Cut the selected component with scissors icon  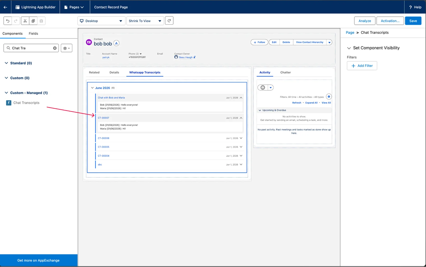(25, 21)
